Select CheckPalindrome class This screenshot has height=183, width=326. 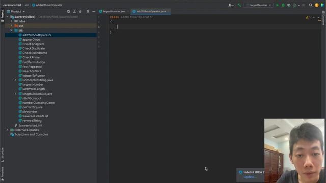click(x=35, y=53)
